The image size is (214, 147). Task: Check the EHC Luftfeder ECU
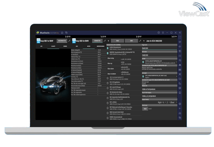point(108,103)
